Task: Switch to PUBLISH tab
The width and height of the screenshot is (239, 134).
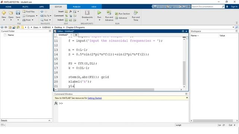Action: point(77,7)
